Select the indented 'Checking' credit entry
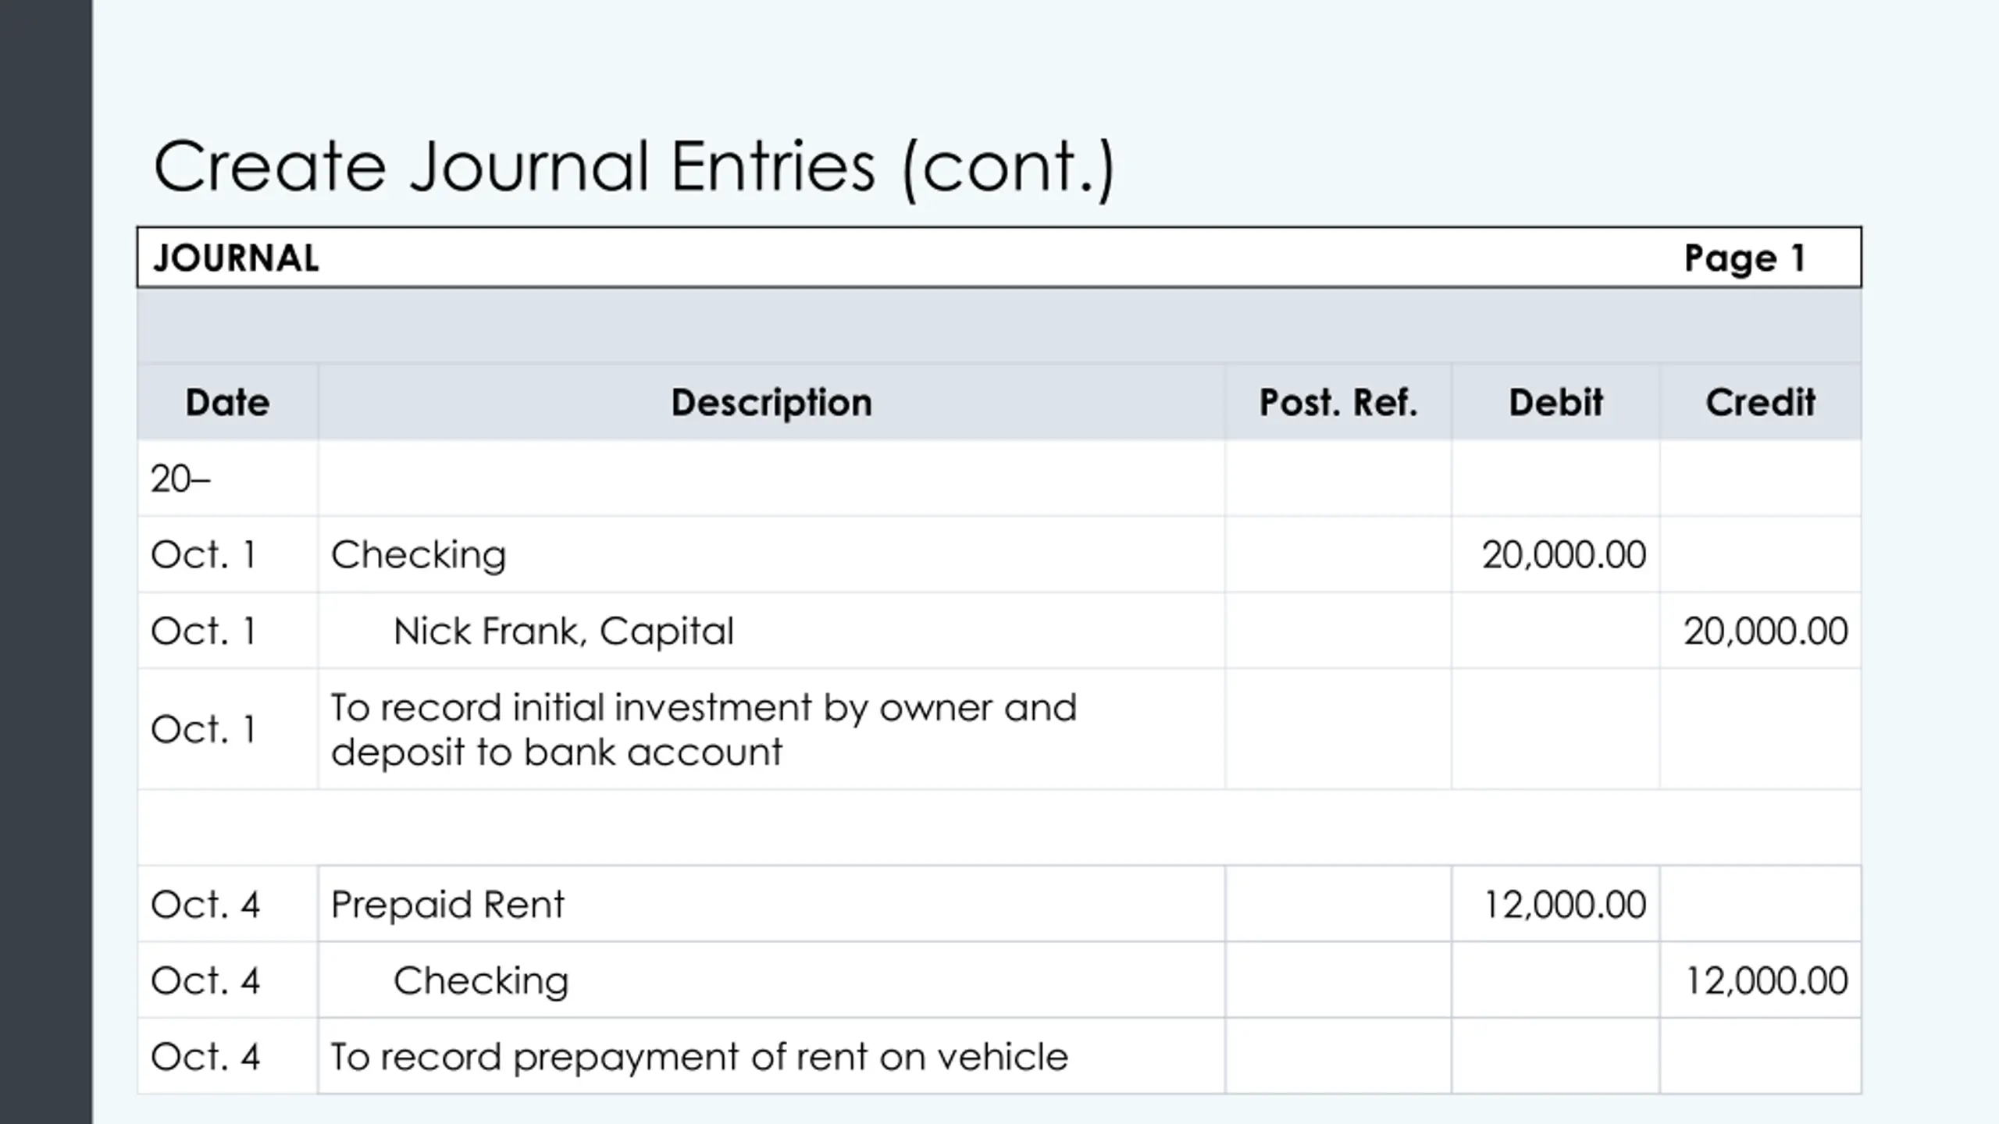The height and width of the screenshot is (1124, 1999). pos(481,981)
